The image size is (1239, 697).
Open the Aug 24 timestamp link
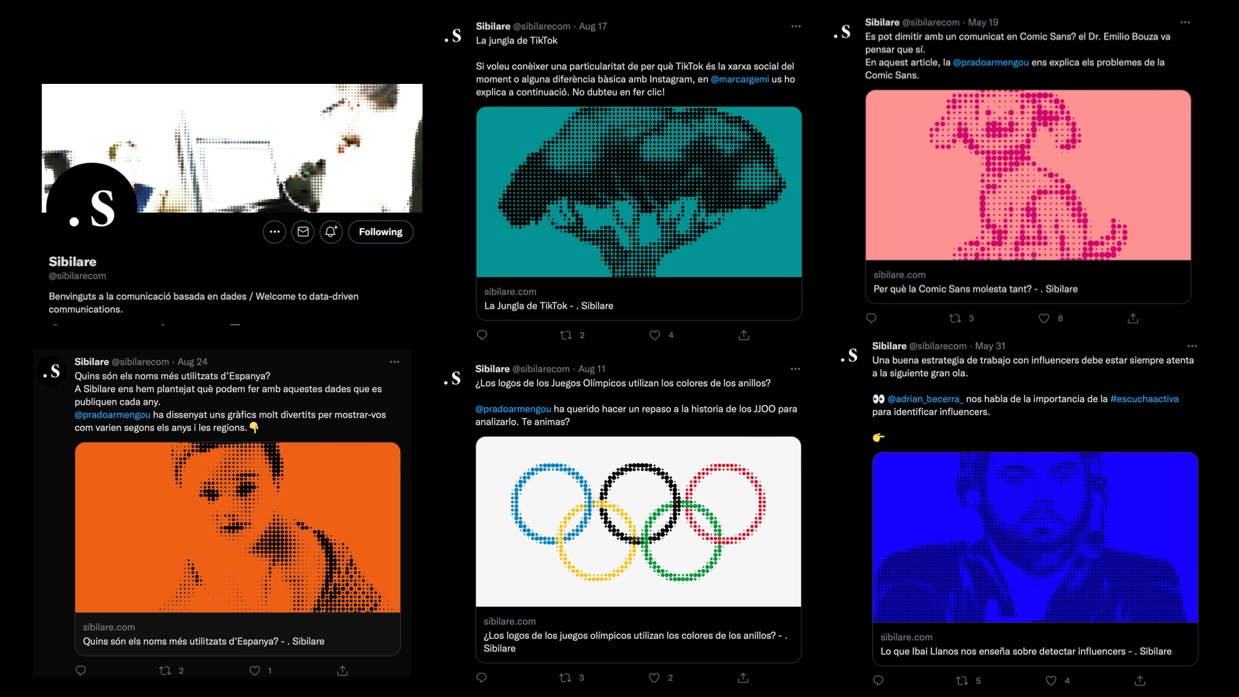pos(192,362)
